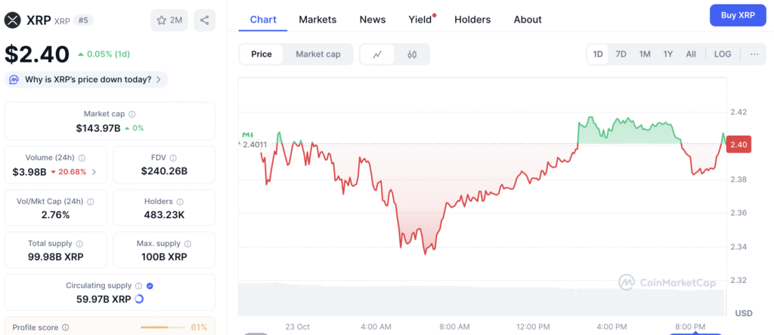Click Market cap info icon
Image resolution: width=774 pixels, height=335 pixels.
pos(132,114)
